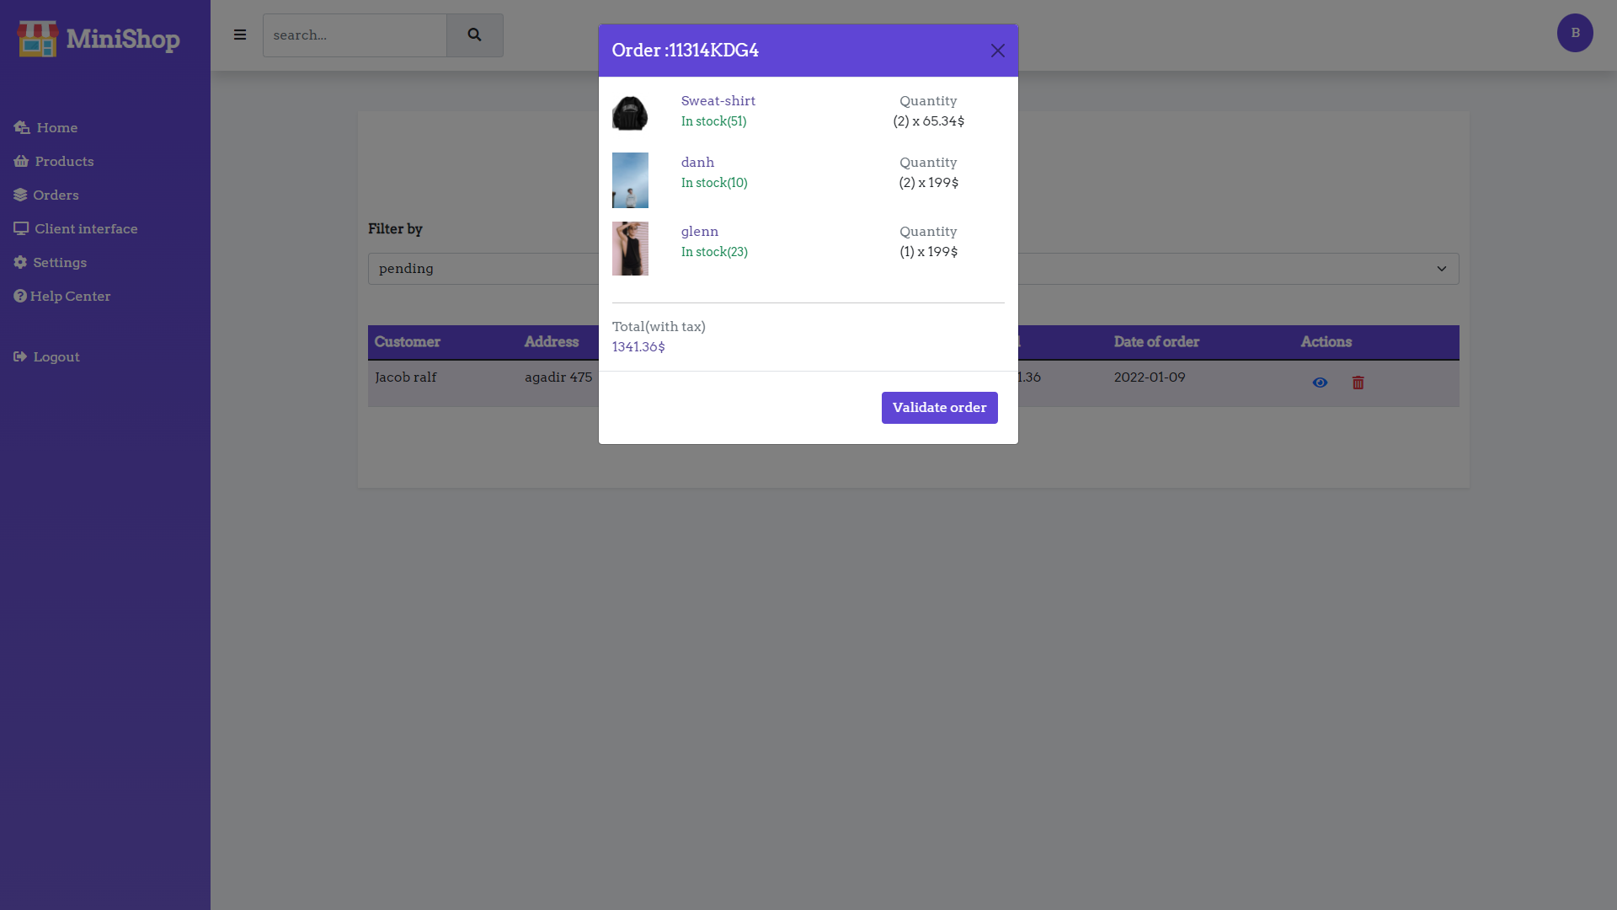Open Client interface sidebar icon
The height and width of the screenshot is (910, 1617).
click(20, 227)
